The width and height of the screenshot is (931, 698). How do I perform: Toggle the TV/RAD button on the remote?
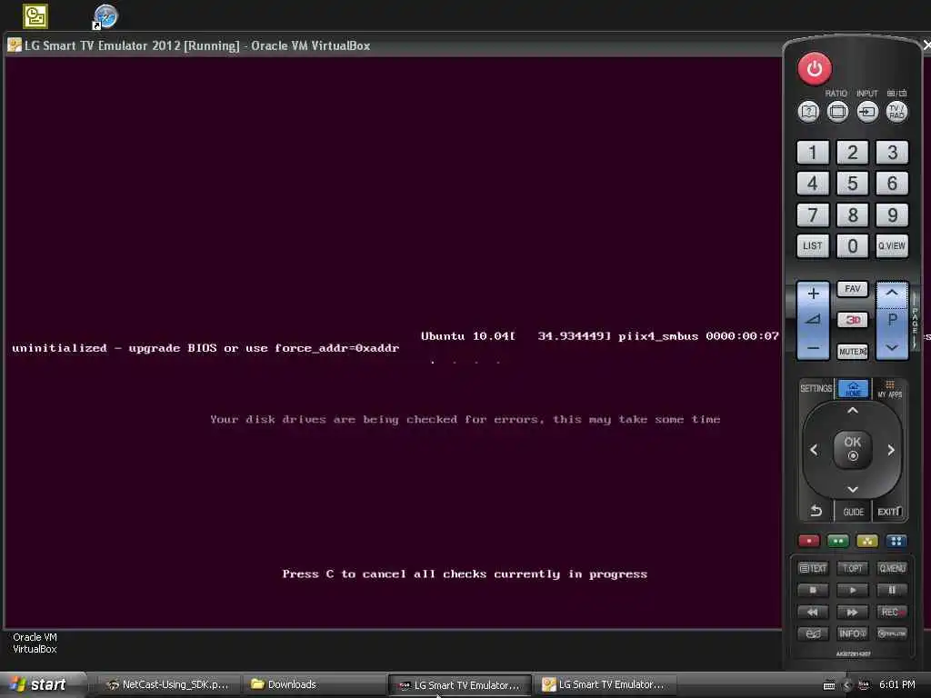(x=896, y=112)
